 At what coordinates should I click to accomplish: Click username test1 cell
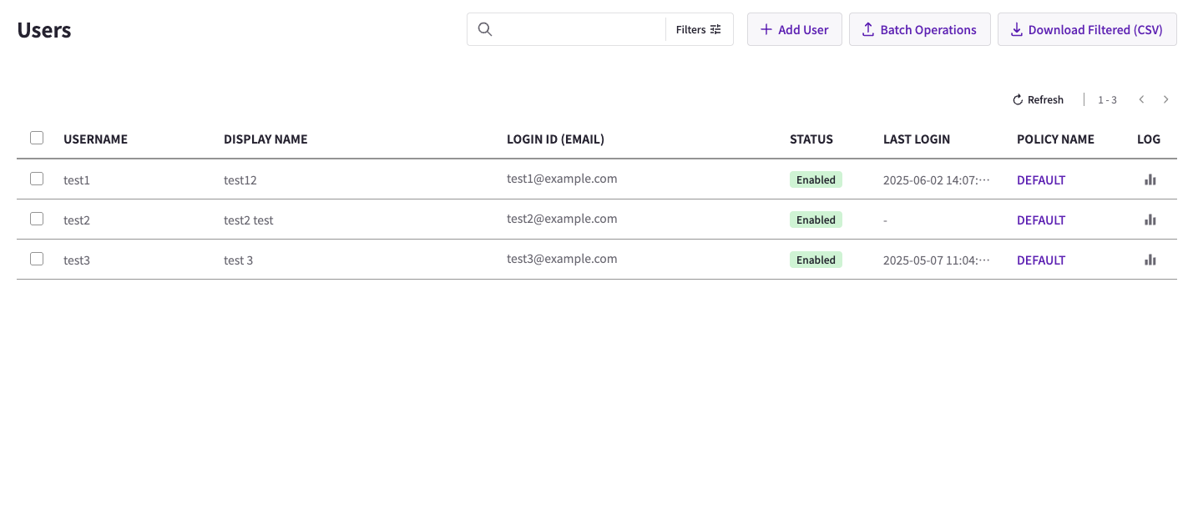(x=77, y=180)
